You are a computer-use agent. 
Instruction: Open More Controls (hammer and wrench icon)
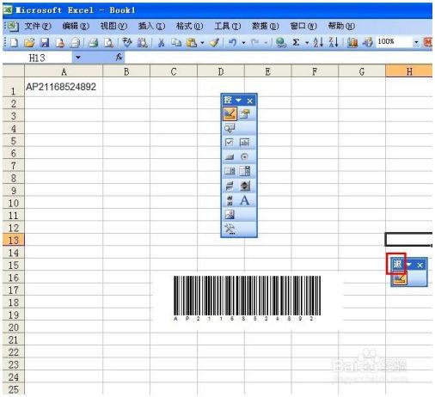click(230, 229)
